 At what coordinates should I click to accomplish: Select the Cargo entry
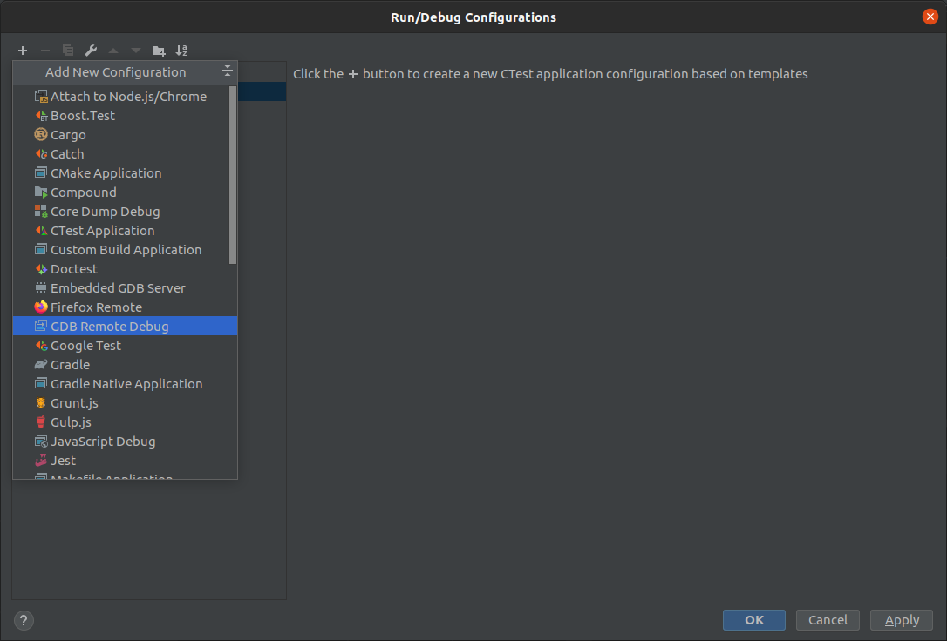tap(125, 134)
